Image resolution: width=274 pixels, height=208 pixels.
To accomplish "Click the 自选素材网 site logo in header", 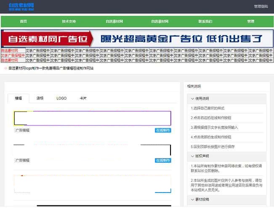I will click(x=21, y=7).
